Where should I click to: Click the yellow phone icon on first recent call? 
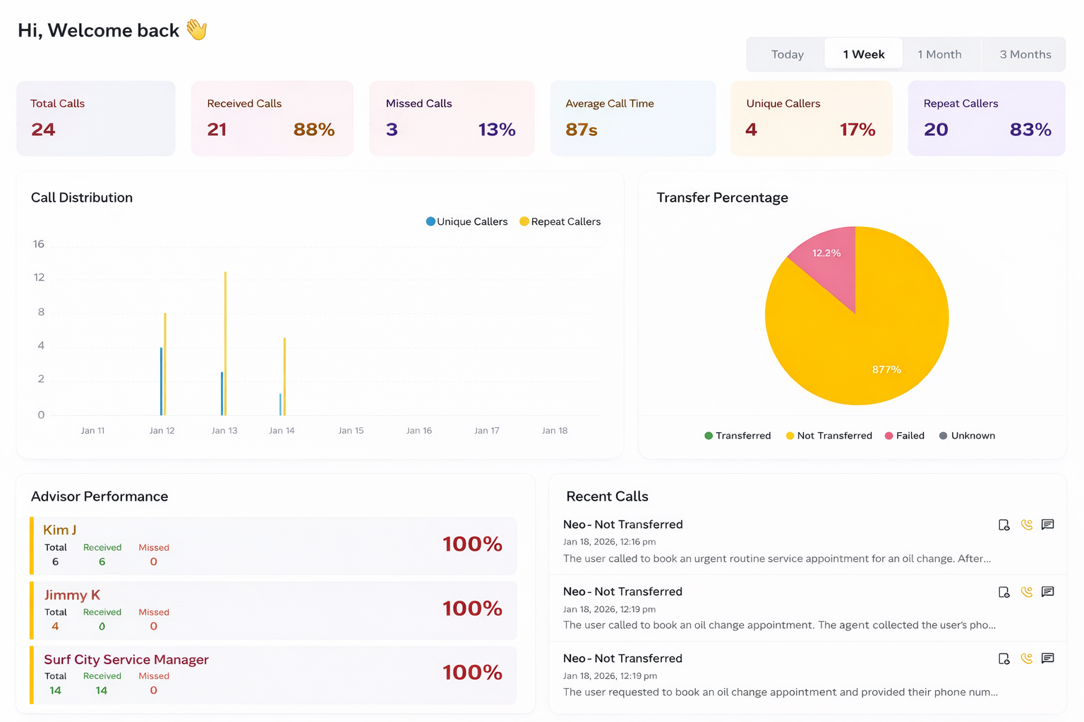click(1026, 525)
